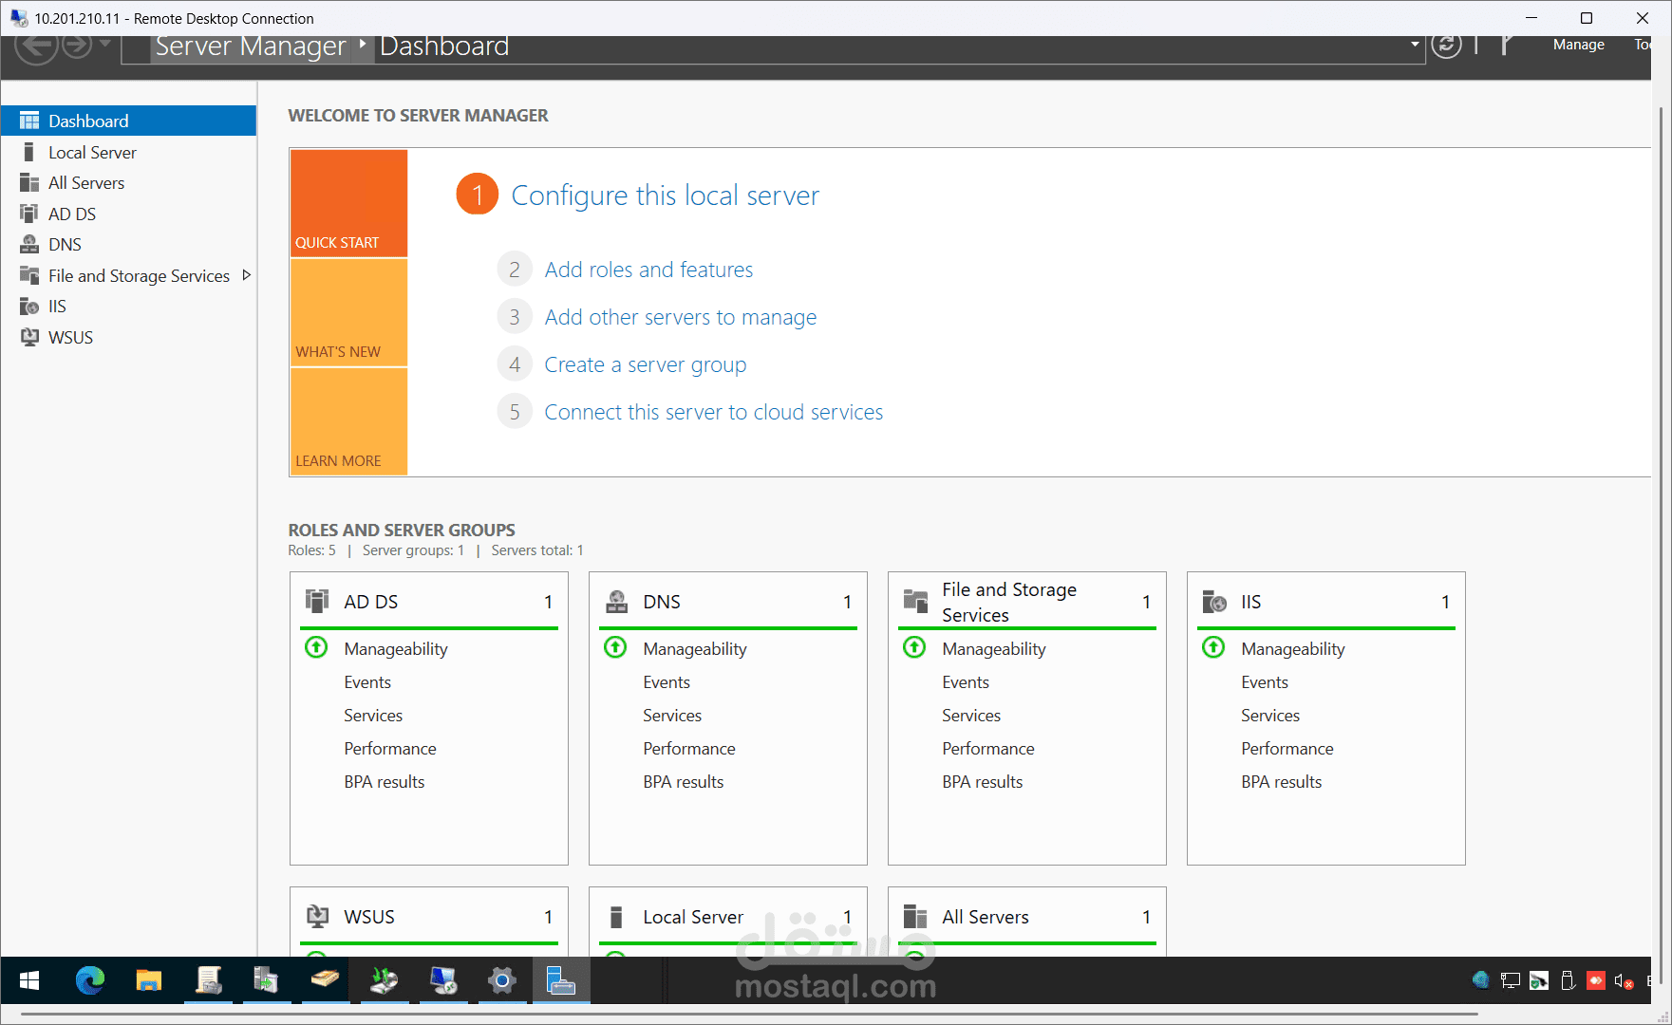Open Manageability in File and Storage Services tile

[x=993, y=648]
